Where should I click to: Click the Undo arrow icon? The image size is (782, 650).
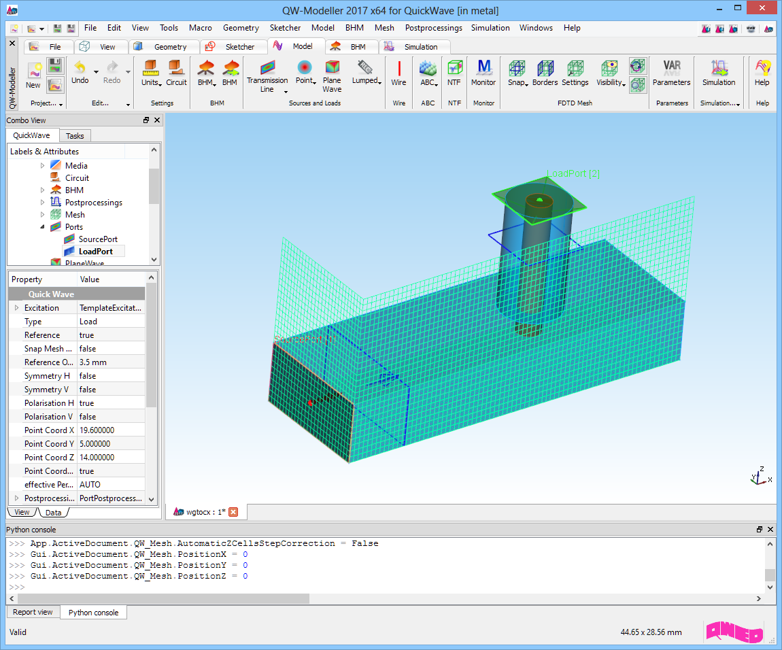80,67
